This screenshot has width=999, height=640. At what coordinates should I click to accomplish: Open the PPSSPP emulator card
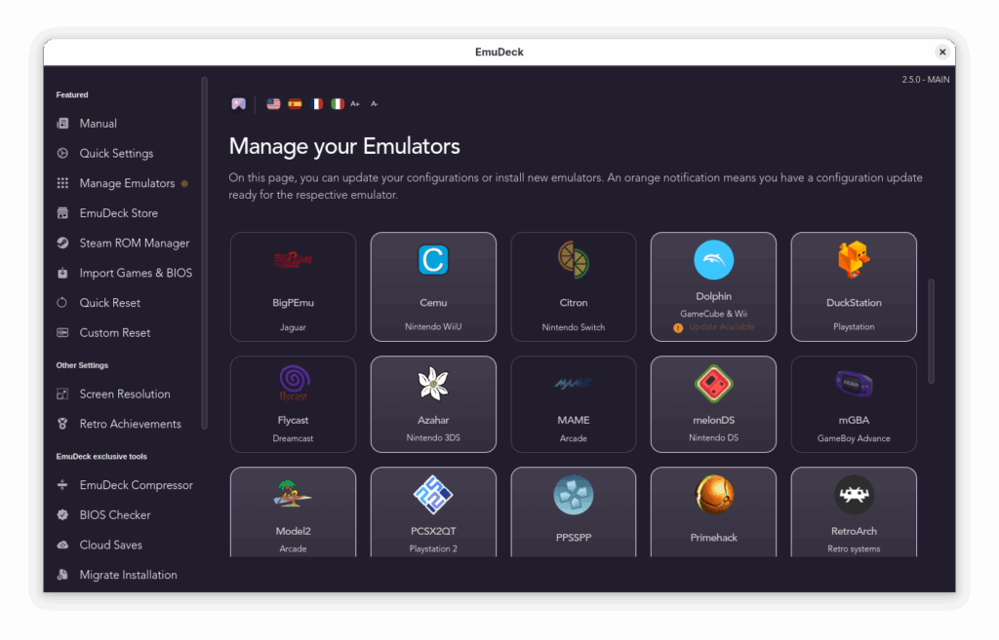click(574, 512)
